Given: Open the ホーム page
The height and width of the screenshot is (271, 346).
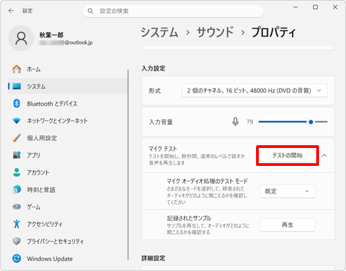Looking at the screenshot, I should (67, 69).
